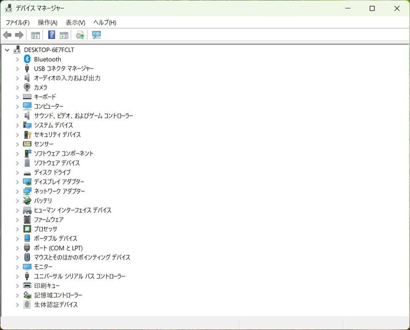Open the Help question-mark toolbar icon
Viewport: 410px width, 330px height.
(52, 35)
